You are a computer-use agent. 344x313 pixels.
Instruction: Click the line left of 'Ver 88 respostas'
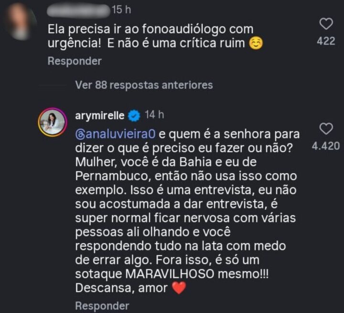coord(56,85)
